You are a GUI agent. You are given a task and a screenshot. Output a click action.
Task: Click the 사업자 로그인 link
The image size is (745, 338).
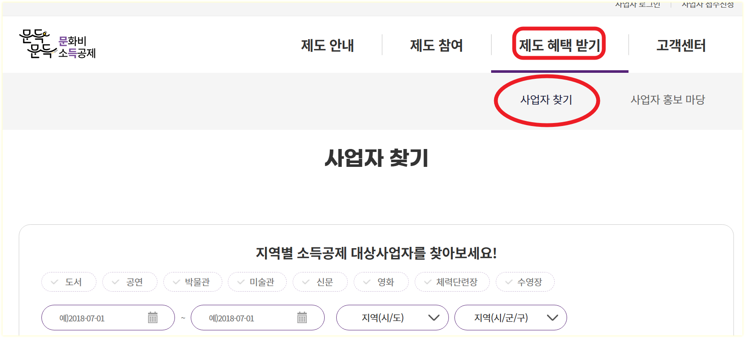637,5
